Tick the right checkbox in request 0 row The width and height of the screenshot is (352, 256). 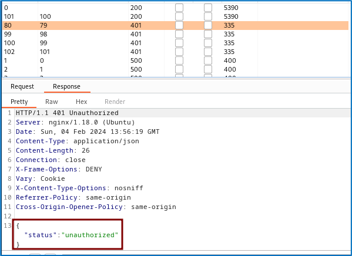click(208, 8)
